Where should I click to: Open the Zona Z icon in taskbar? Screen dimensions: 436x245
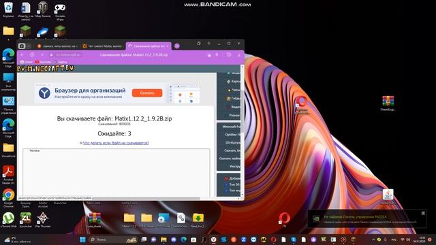point(244,240)
